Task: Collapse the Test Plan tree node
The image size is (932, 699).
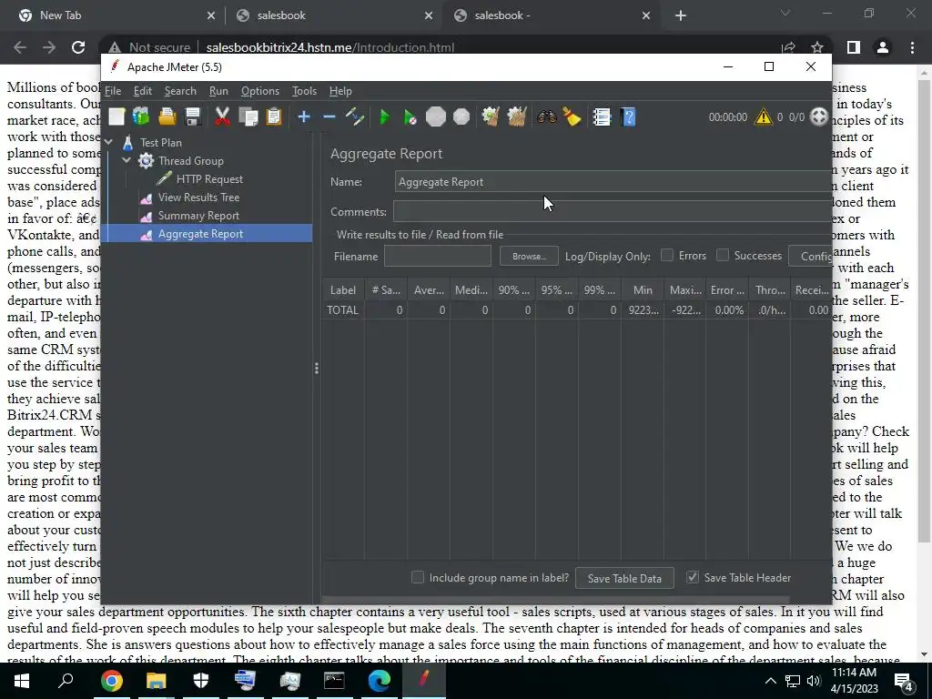Action: pos(109,143)
